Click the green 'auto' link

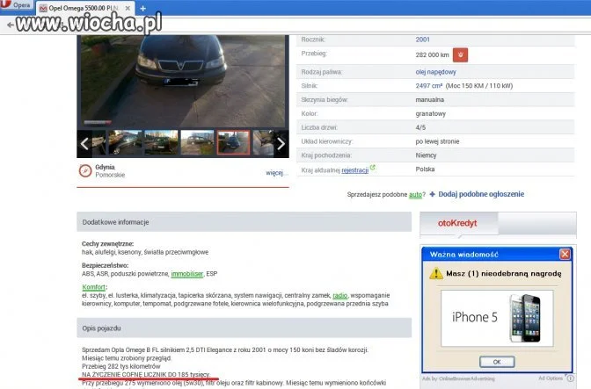tap(415, 195)
